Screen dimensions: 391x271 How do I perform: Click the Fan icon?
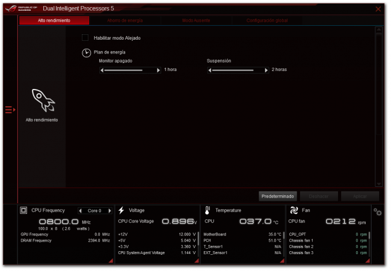point(294,210)
